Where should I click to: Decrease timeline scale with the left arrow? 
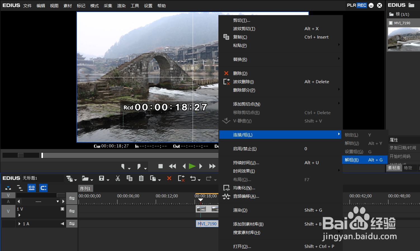pos(19,201)
